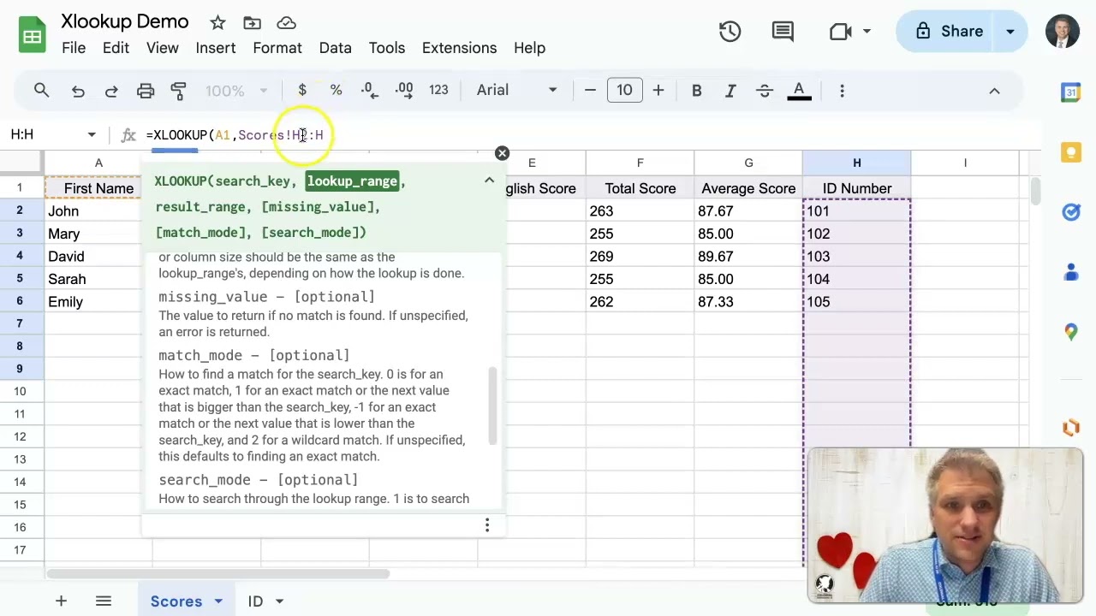Open the Insert menu
This screenshot has width=1096, height=616.
[216, 48]
